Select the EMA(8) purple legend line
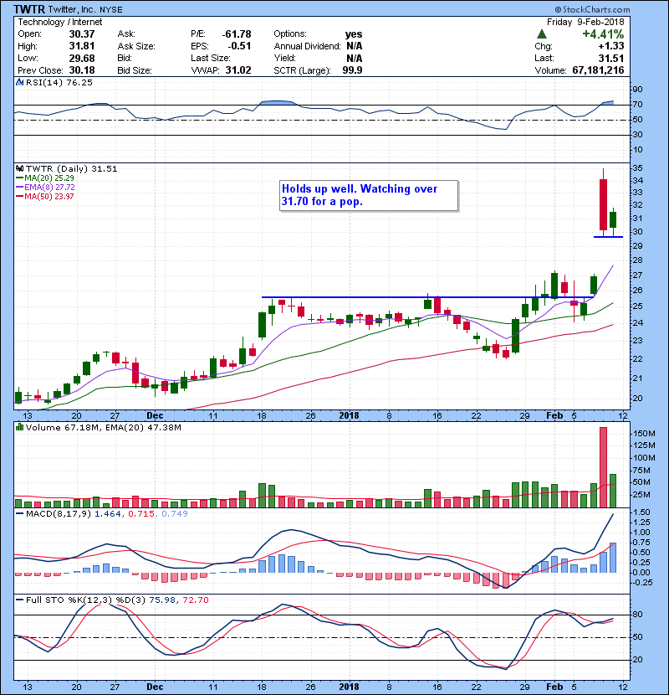 [x=20, y=188]
